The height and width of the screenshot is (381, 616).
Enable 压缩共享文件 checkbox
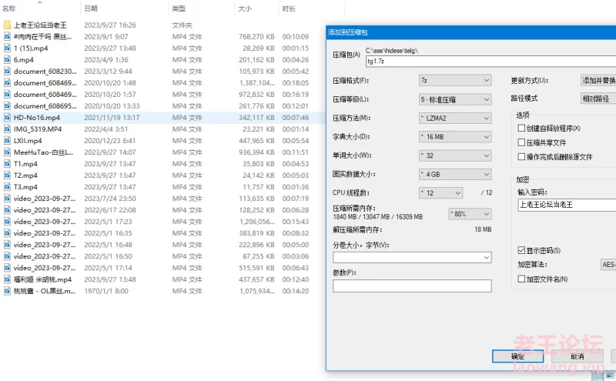point(521,142)
